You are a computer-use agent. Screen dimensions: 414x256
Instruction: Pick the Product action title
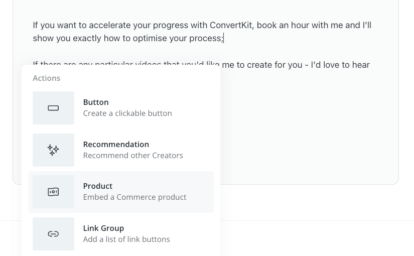tap(98, 186)
